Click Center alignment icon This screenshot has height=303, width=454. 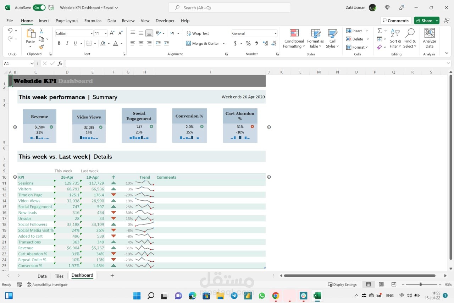click(141, 43)
